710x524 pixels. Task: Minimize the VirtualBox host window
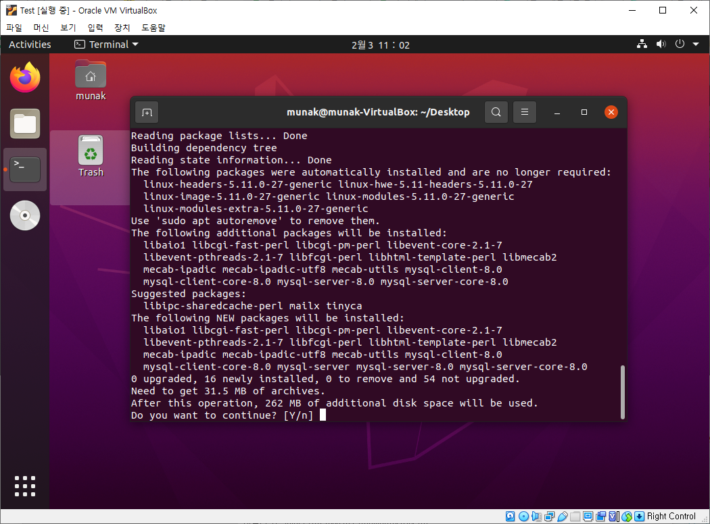pyautogui.click(x=632, y=10)
